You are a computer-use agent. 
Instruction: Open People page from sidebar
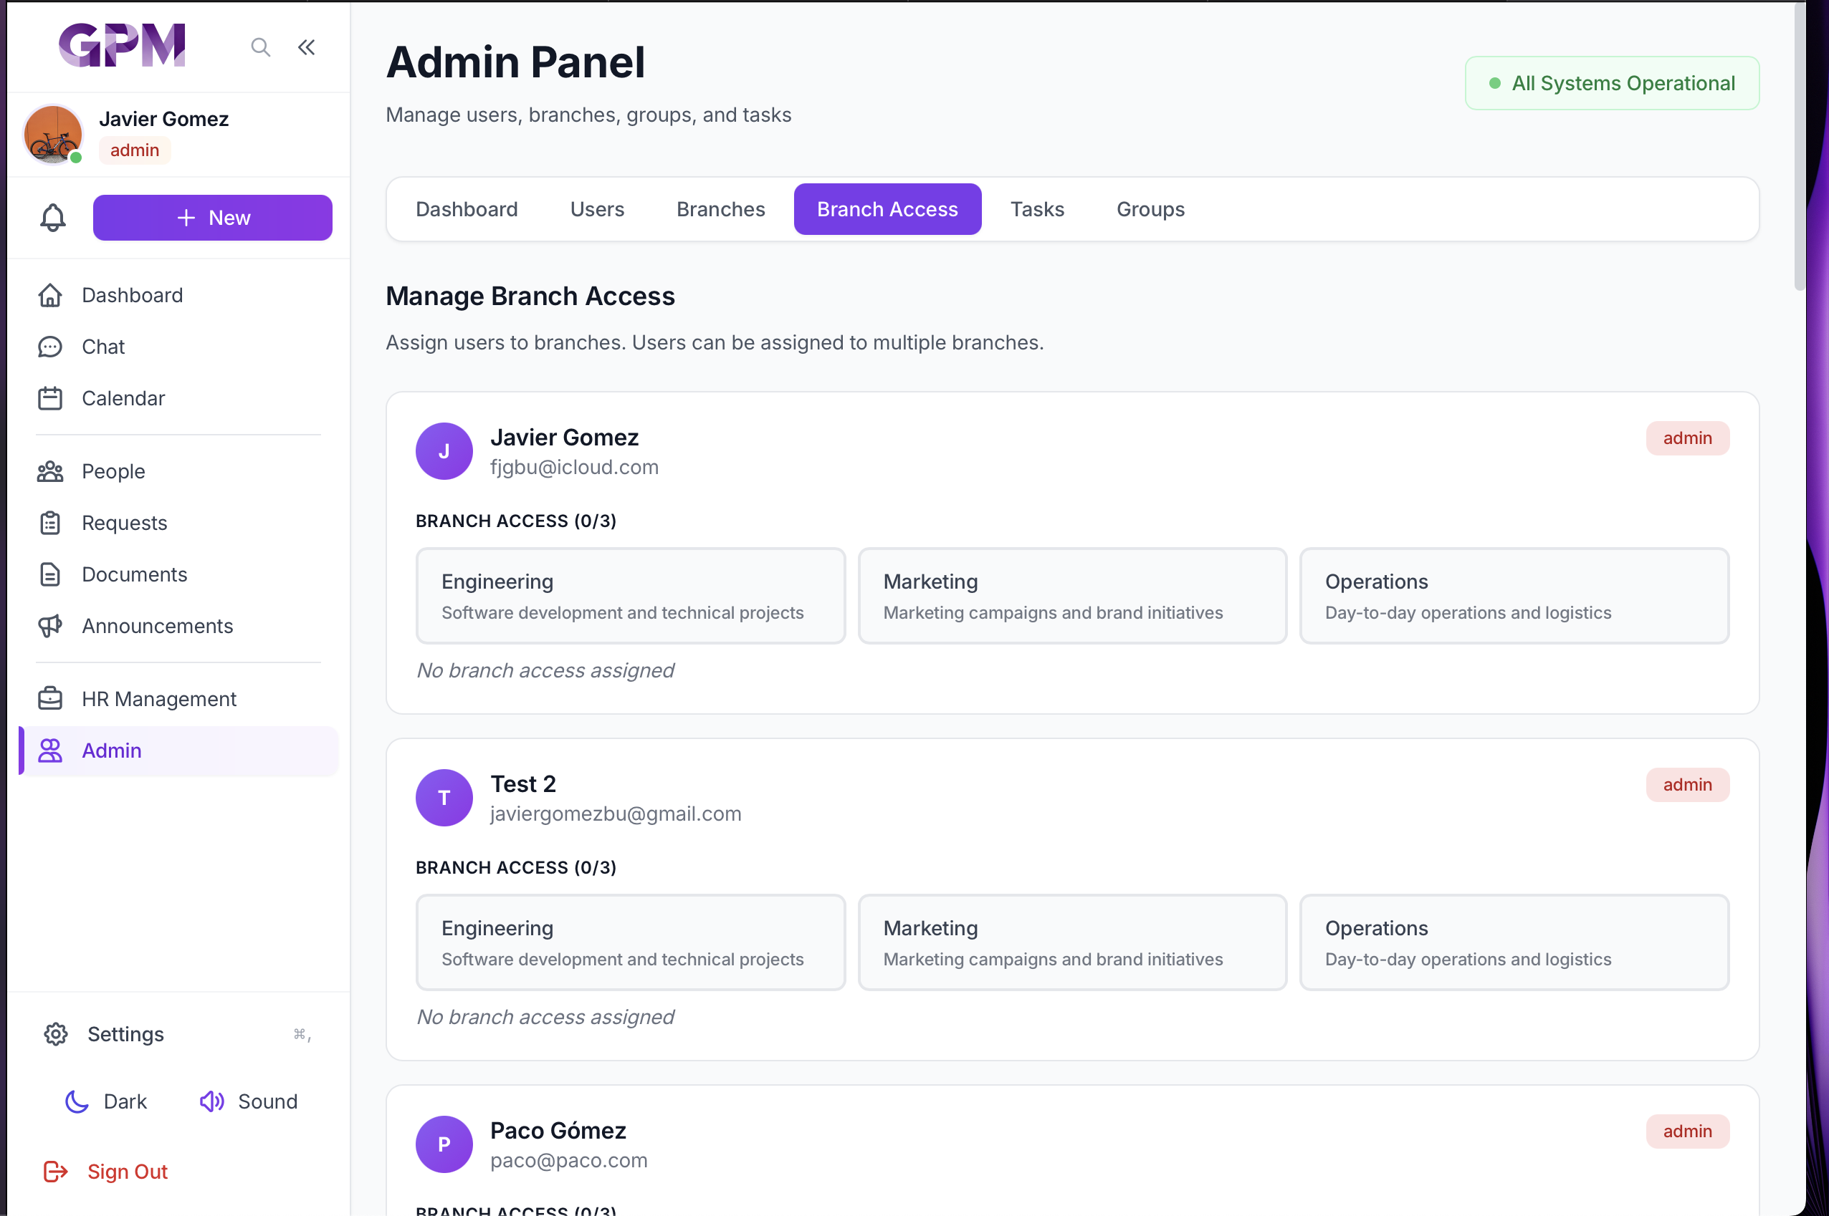(178, 471)
